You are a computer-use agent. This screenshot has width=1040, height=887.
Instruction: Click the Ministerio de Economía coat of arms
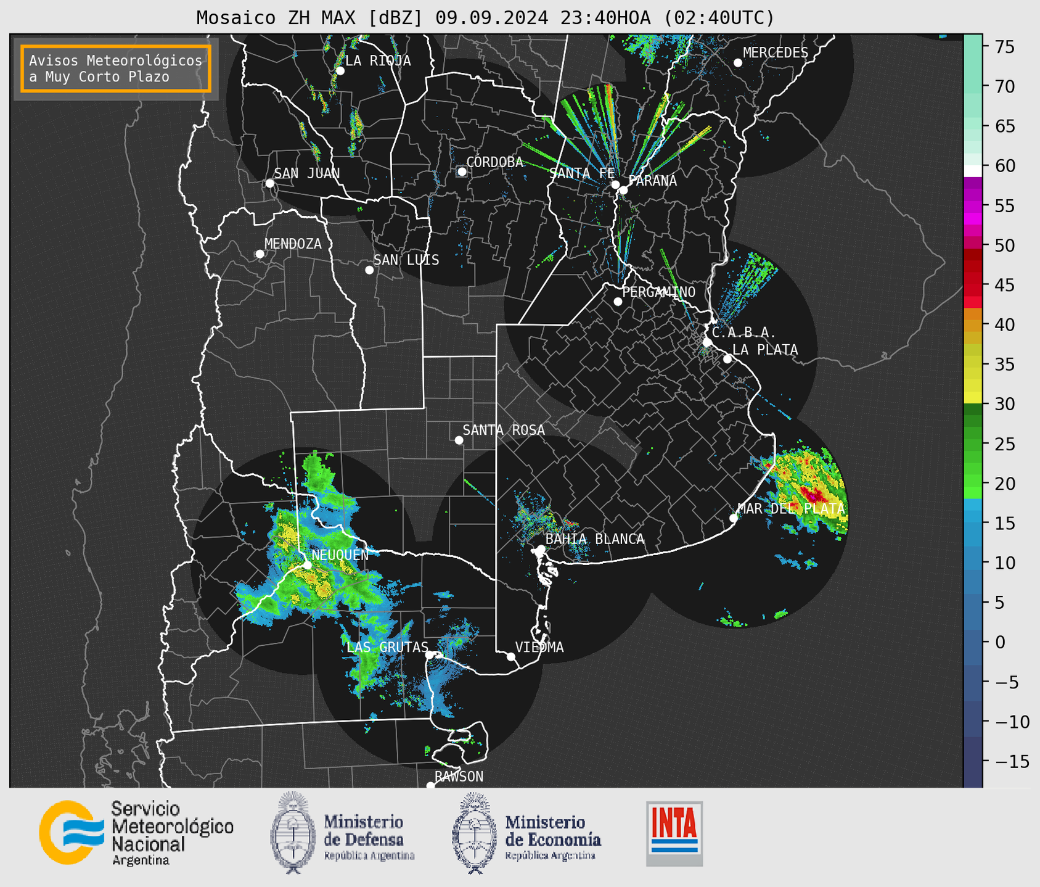[x=474, y=832]
